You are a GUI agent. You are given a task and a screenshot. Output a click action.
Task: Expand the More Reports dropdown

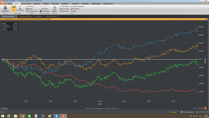coord(55,9)
